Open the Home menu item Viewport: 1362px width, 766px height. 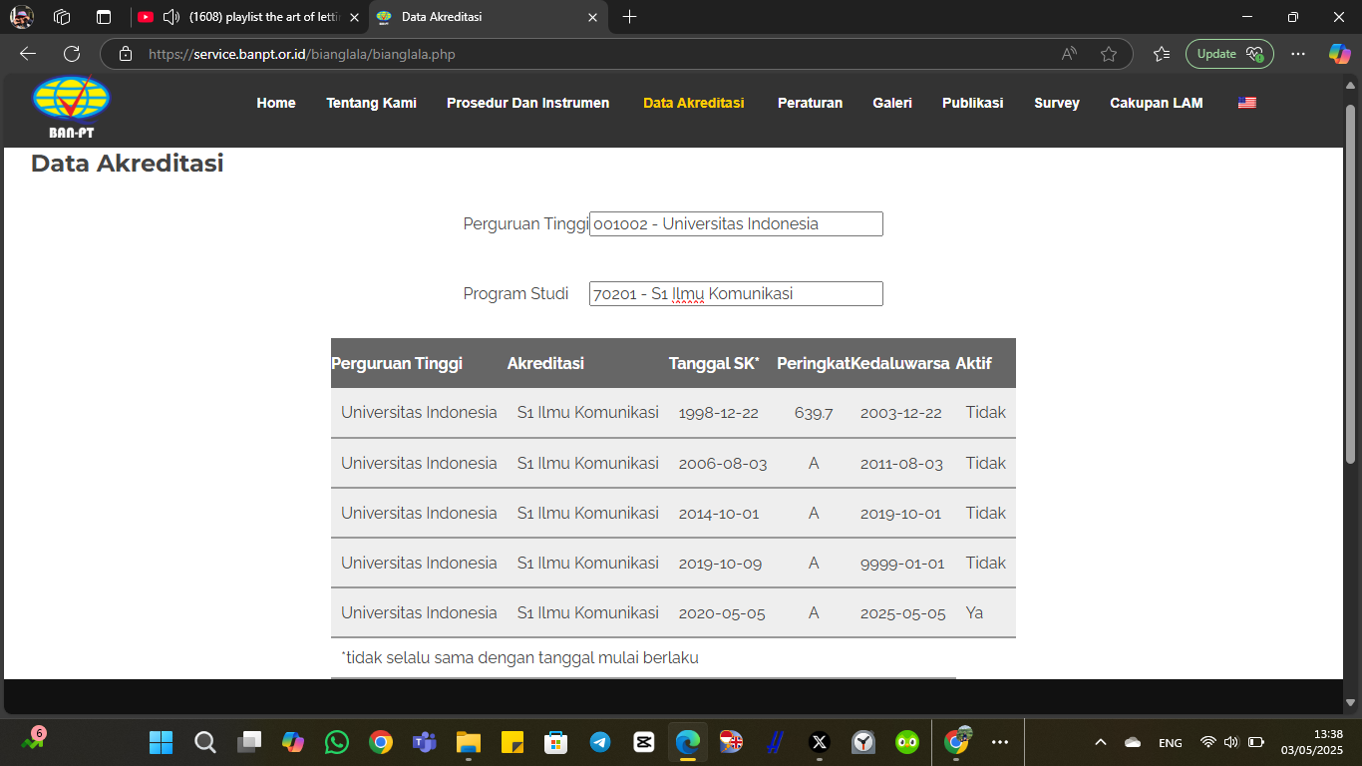pos(276,103)
